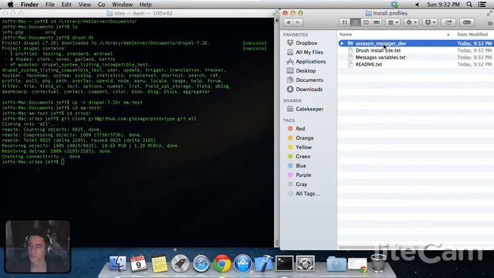Click the volume icon in menu bar
The height and width of the screenshot is (278, 494).
tap(417, 5)
